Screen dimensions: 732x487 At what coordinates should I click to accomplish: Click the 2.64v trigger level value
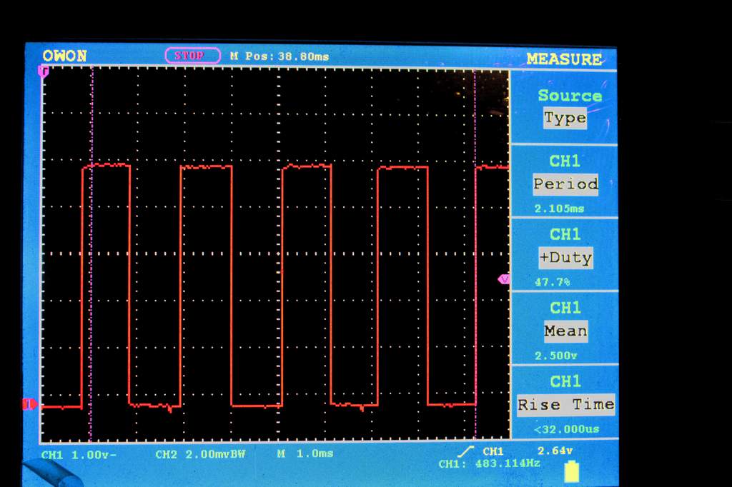pyautogui.click(x=555, y=451)
